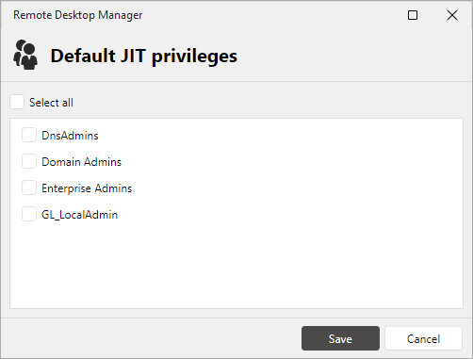
Task: Save the default JIT privileges
Action: [340, 338]
